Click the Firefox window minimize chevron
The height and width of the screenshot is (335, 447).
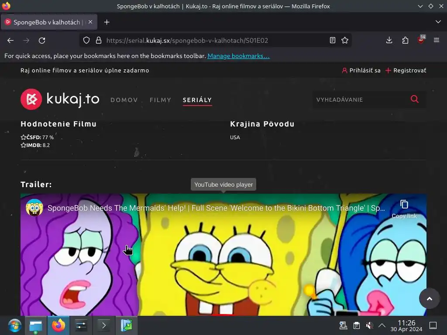[420, 6]
